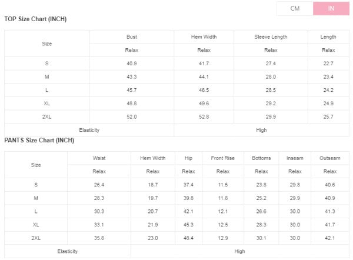Select the Front Rise column header
The height and width of the screenshot is (260, 353).
pos(222,158)
